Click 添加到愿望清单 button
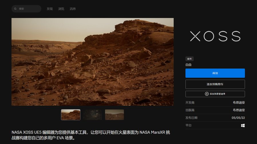This screenshot has height=144, width=257. click(x=215, y=94)
